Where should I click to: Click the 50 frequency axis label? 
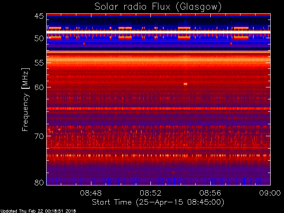pyautogui.click(x=39, y=38)
